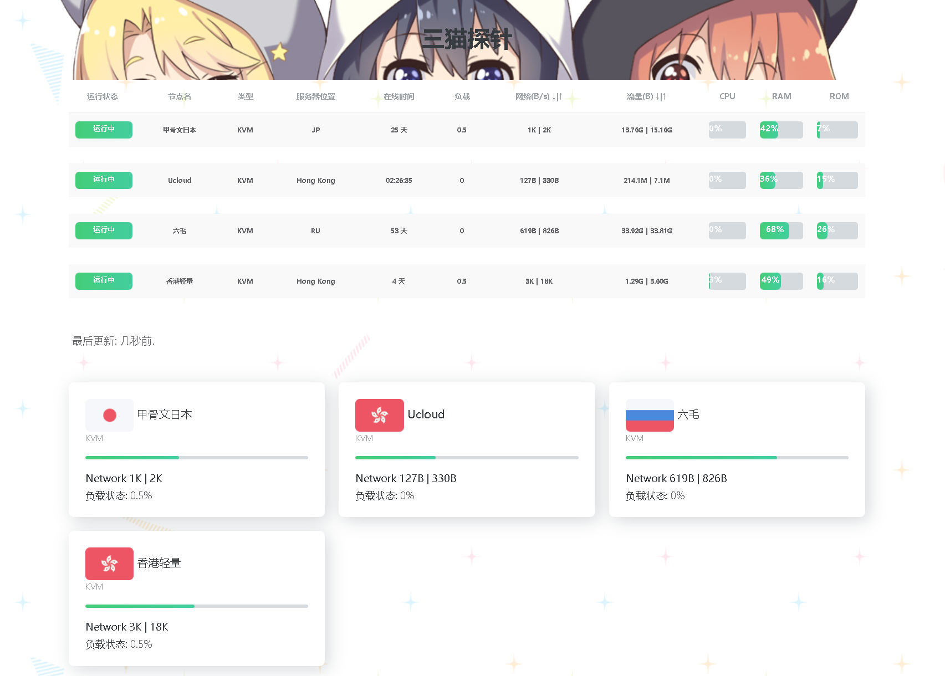The image size is (945, 676).
Task: Click progress bar on 六毛 card
Action: tap(737, 458)
